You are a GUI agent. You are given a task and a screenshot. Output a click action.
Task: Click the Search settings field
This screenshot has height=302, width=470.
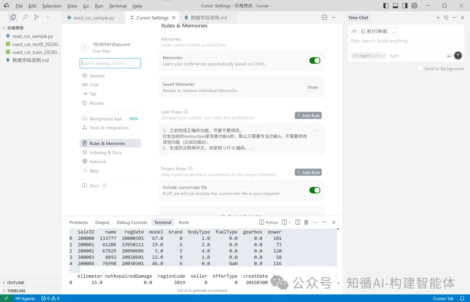110,63
